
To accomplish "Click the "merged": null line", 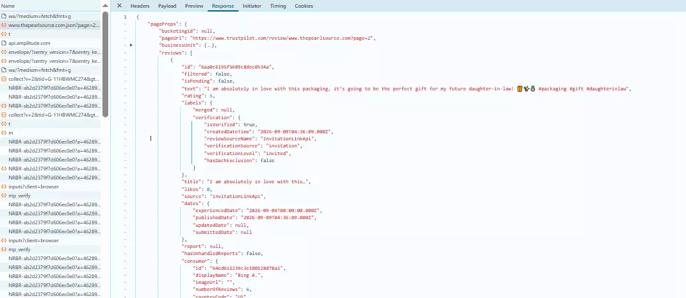I will [213, 110].
